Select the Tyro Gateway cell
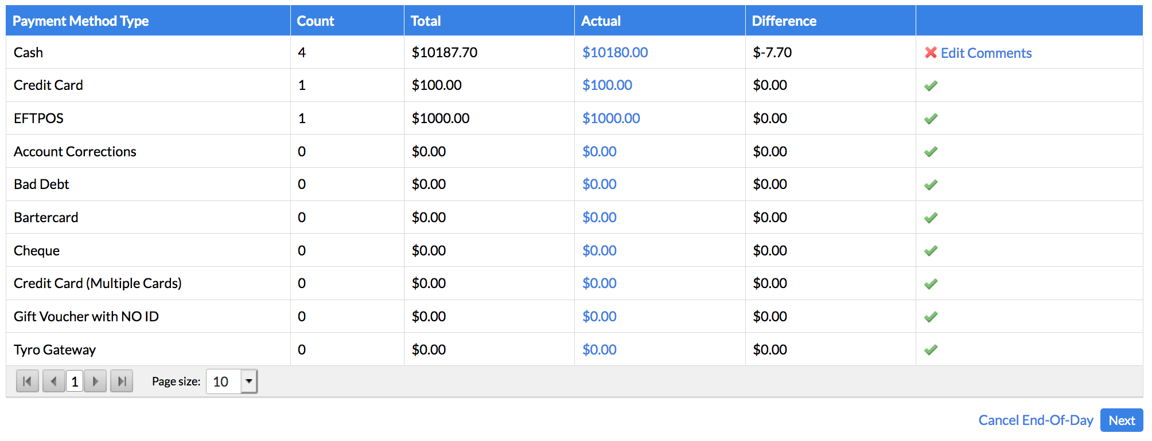This screenshot has height=441, width=1152. click(x=148, y=350)
